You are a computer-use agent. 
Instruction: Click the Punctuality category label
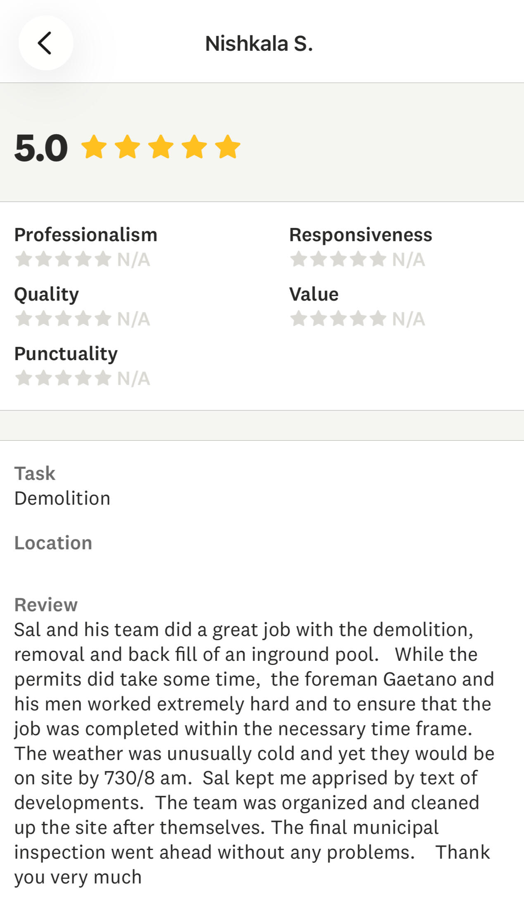pyautogui.click(x=66, y=354)
